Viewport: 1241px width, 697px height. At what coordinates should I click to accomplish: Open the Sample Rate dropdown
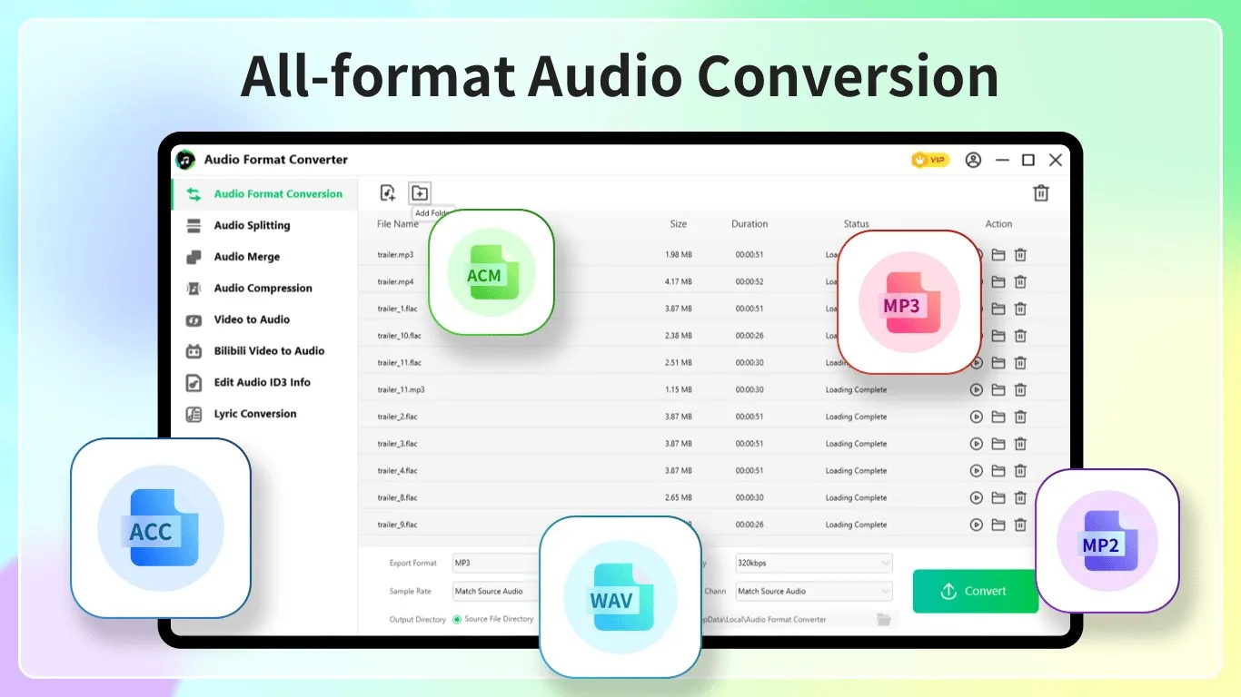tap(496, 592)
